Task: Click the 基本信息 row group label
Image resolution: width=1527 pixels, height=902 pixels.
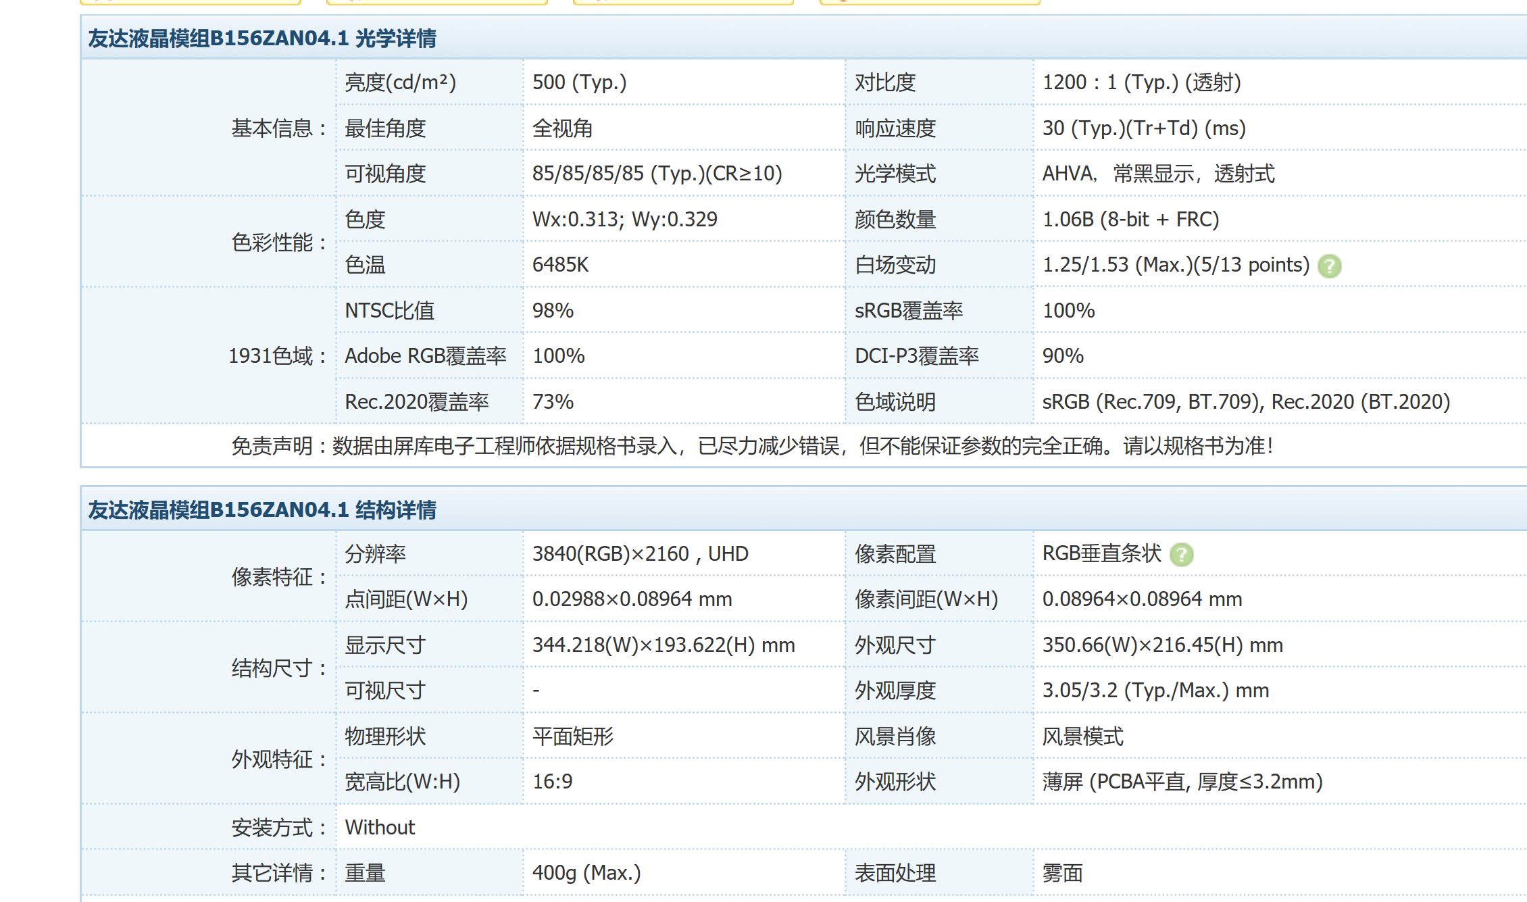Action: tap(279, 128)
